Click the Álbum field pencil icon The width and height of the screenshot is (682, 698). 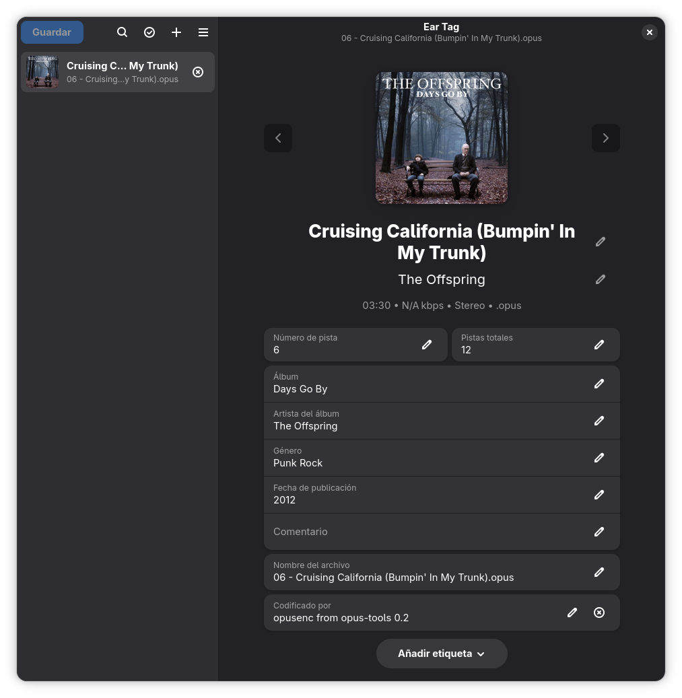point(599,384)
